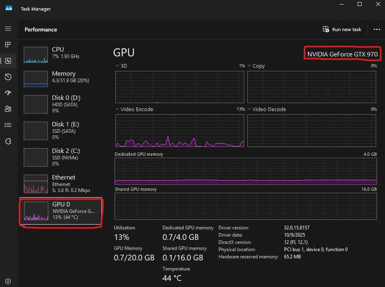Click driver version 32.0.15.8157
Viewport: 385px width, 287px height.
point(296,228)
